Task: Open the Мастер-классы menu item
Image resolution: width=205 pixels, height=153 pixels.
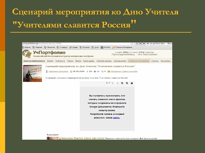Action: 104,61
